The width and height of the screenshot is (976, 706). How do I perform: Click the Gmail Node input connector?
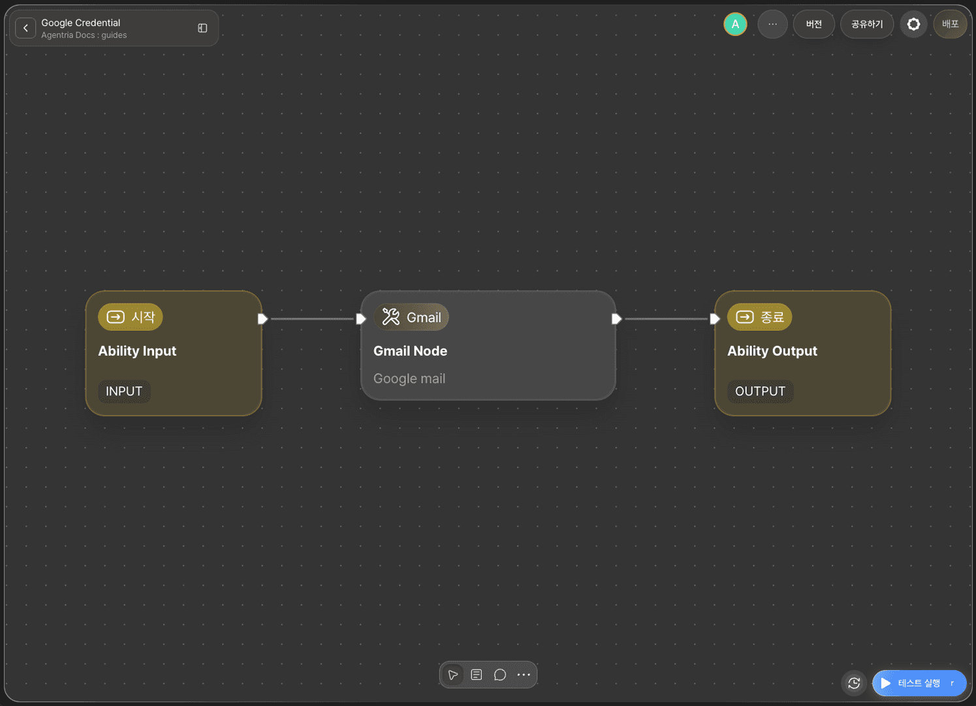(x=360, y=319)
